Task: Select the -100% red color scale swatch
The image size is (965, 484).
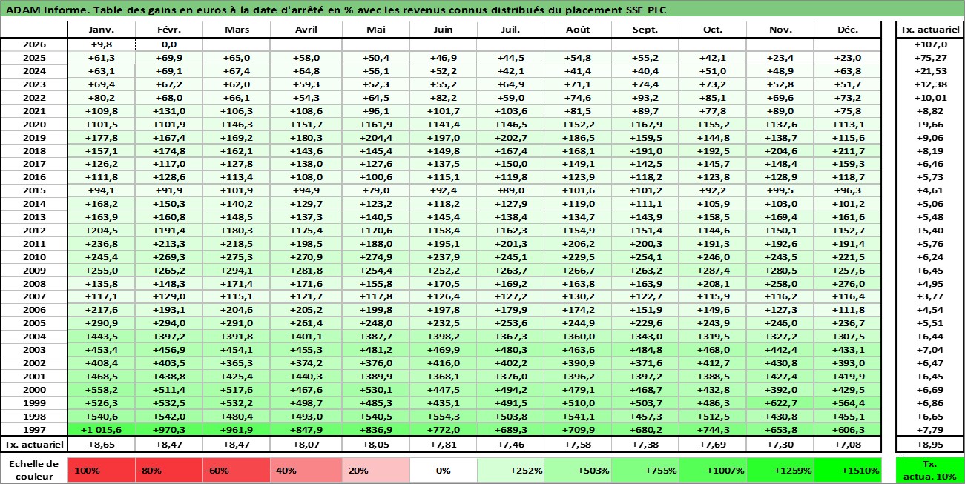Action: [x=101, y=470]
